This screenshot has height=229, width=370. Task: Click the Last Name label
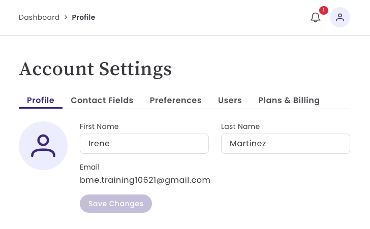[x=240, y=126]
